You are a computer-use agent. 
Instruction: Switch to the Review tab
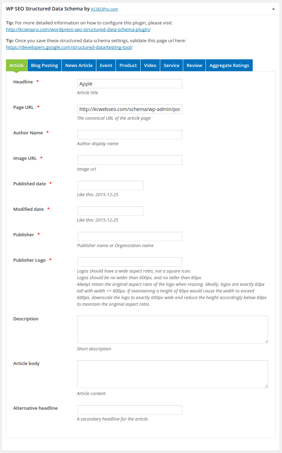194,65
